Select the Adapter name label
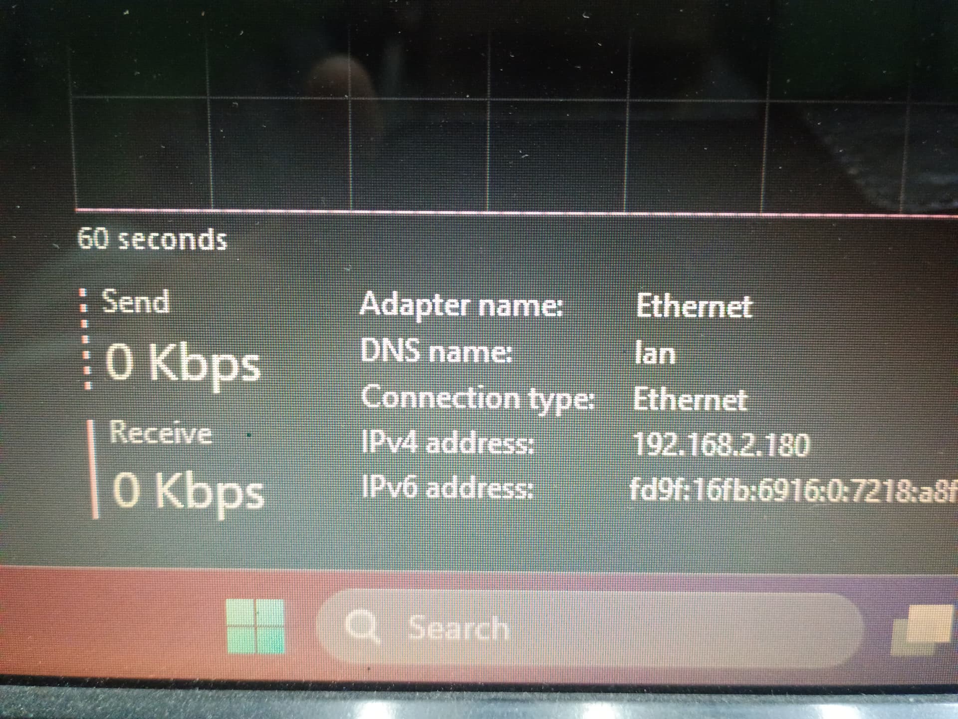Screen dimensions: 958x719 [461, 305]
